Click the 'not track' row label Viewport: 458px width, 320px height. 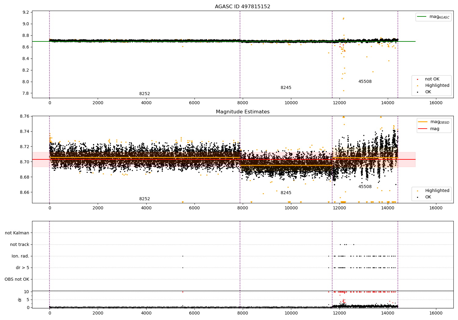(x=20, y=244)
